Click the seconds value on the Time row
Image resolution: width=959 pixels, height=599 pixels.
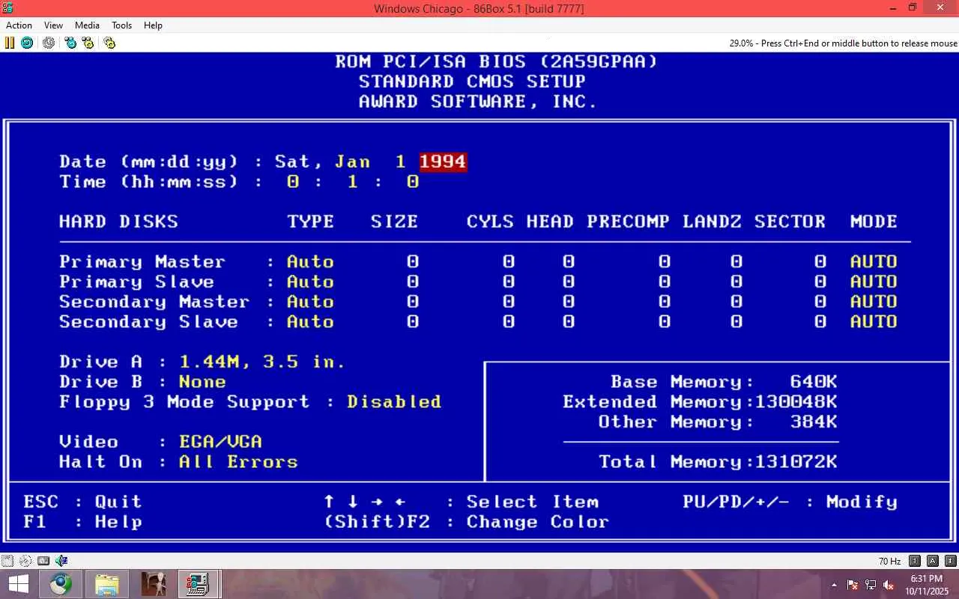click(412, 182)
